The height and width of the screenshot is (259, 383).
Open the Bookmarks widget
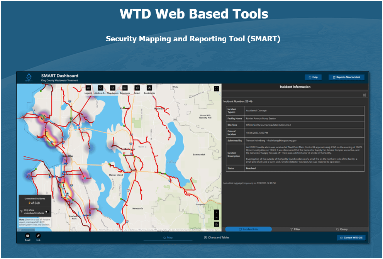(149, 88)
